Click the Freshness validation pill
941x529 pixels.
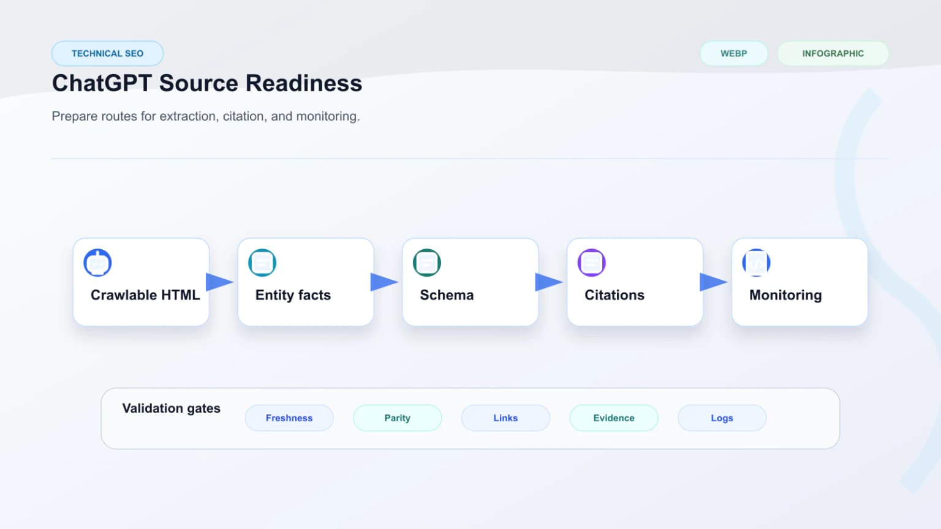click(289, 418)
